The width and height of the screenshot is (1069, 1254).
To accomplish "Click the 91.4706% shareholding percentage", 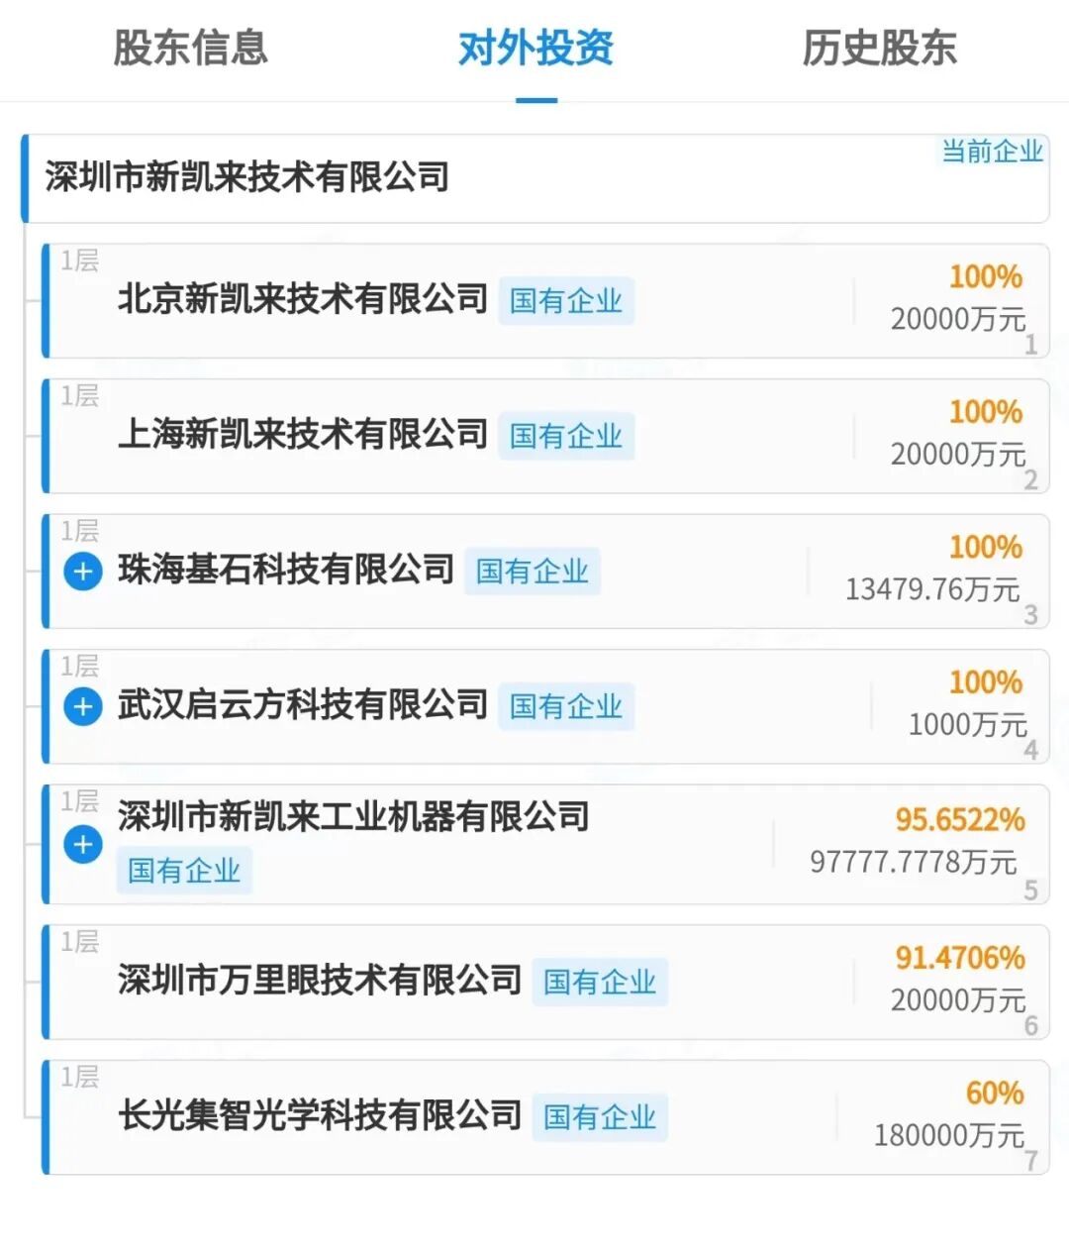I will [x=959, y=958].
